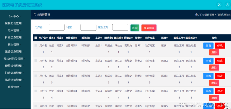
Task: Sort by 主诉 column arrow icon
Action: [101, 38]
